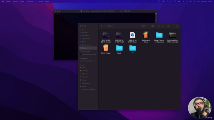214x120 pixels.
Task: Select the Importante tag
Action: tap(88, 83)
